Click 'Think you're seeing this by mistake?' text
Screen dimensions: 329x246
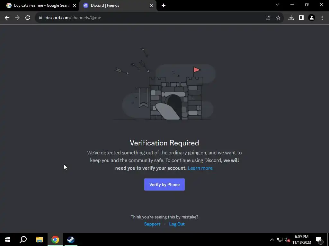[x=164, y=217]
